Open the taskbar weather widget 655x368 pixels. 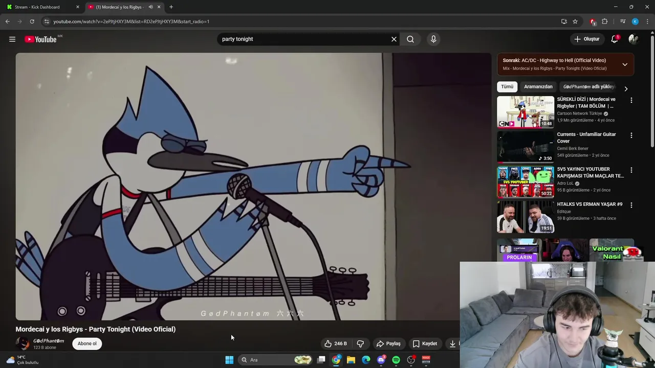[x=22, y=360]
